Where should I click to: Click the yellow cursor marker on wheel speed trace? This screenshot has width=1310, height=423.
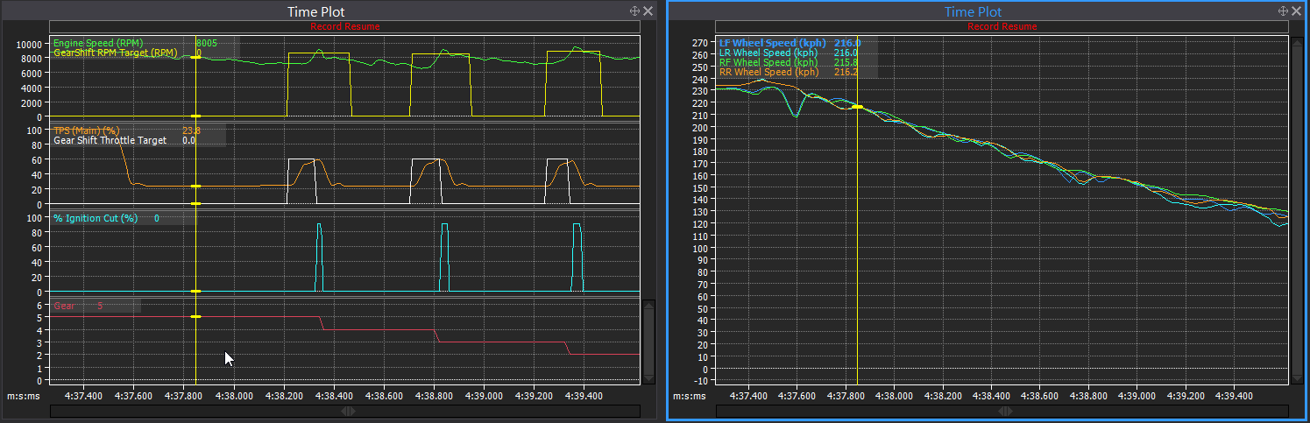(x=857, y=107)
